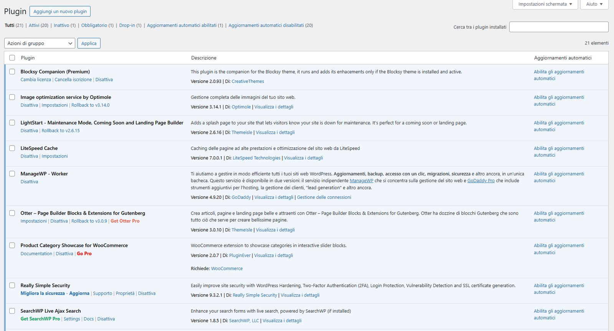Show Aggiornamenti automatici abilitati filter

point(185,25)
